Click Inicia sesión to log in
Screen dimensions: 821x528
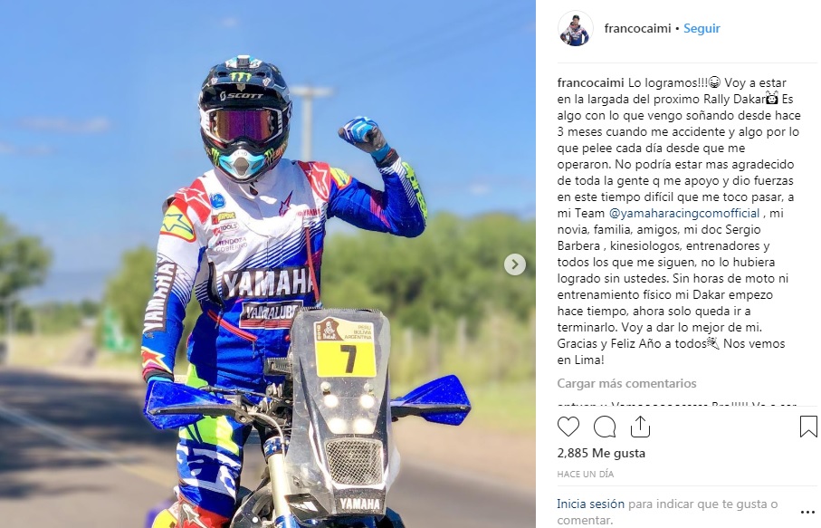[590, 504]
